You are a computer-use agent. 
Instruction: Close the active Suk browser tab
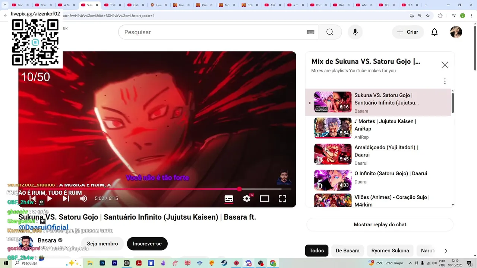coord(97,5)
